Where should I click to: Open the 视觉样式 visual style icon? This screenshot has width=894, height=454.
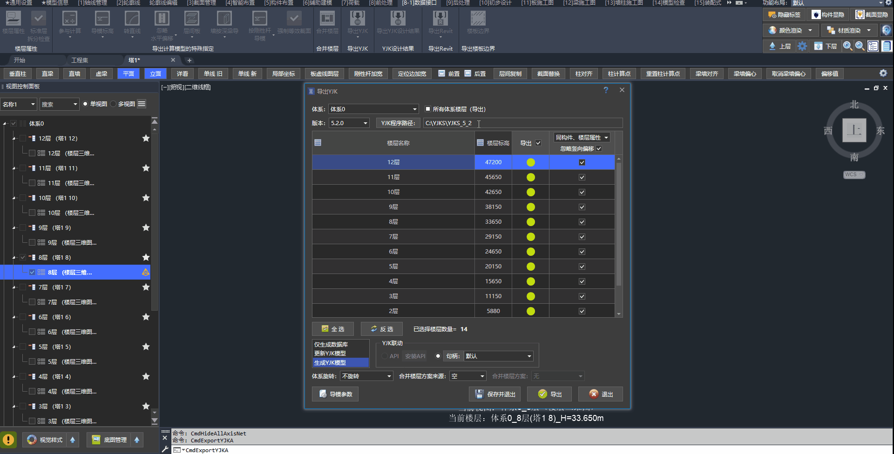point(32,440)
